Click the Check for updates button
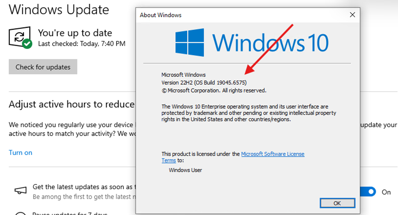 point(43,67)
